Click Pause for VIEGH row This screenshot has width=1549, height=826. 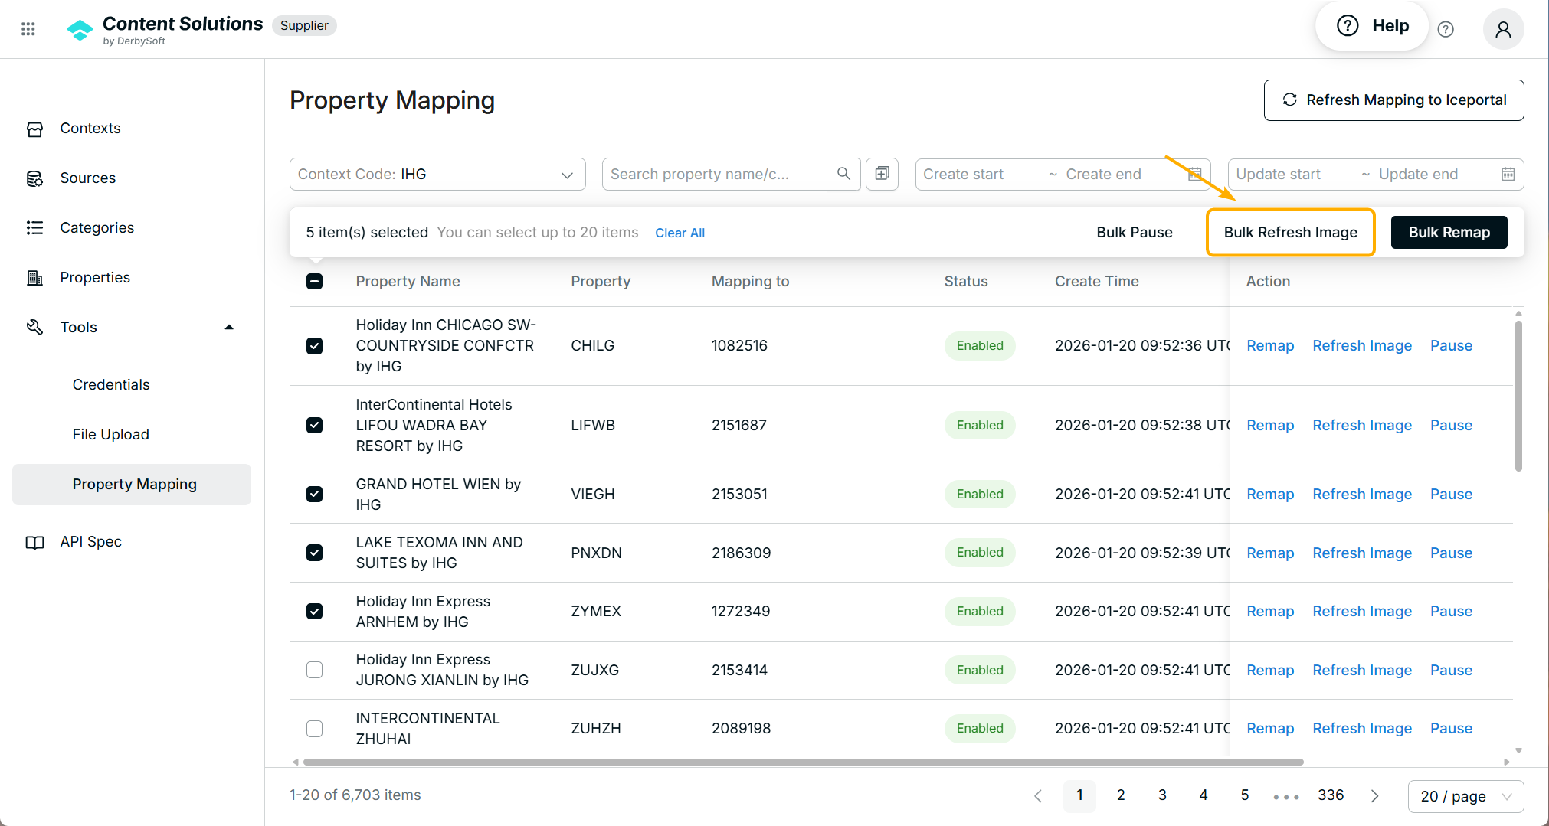tap(1451, 494)
